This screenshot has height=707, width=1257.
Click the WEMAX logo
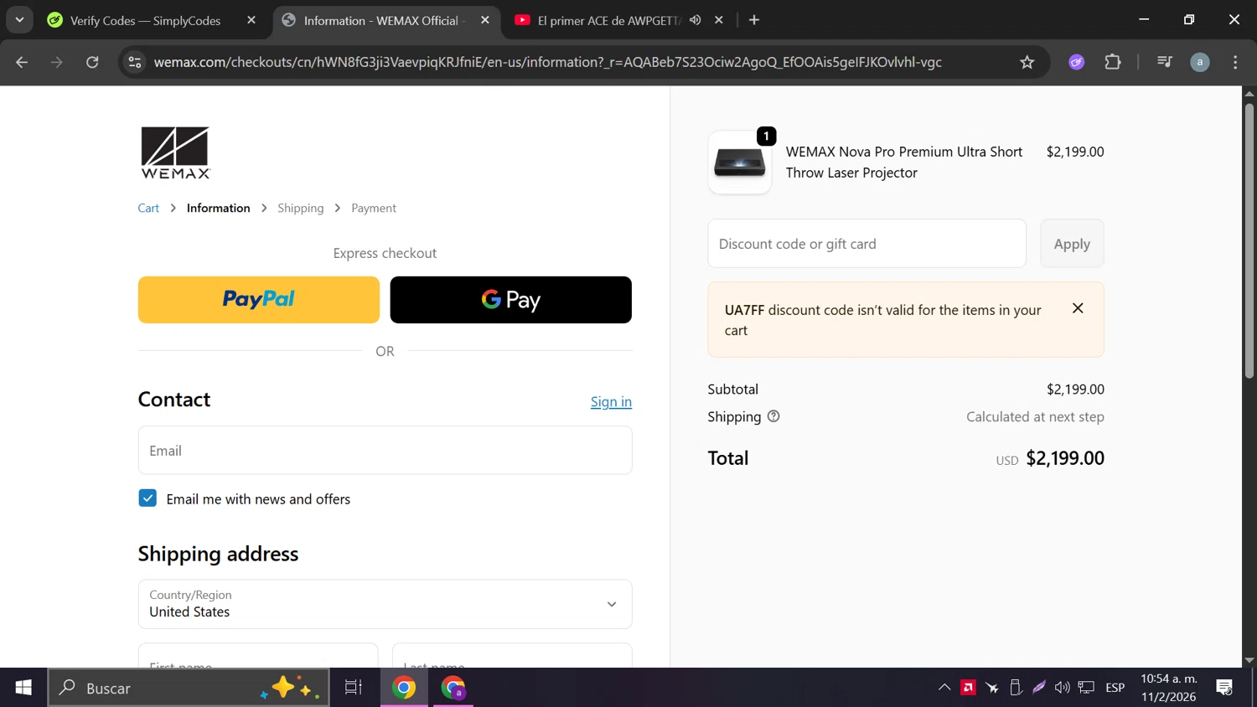tap(175, 152)
